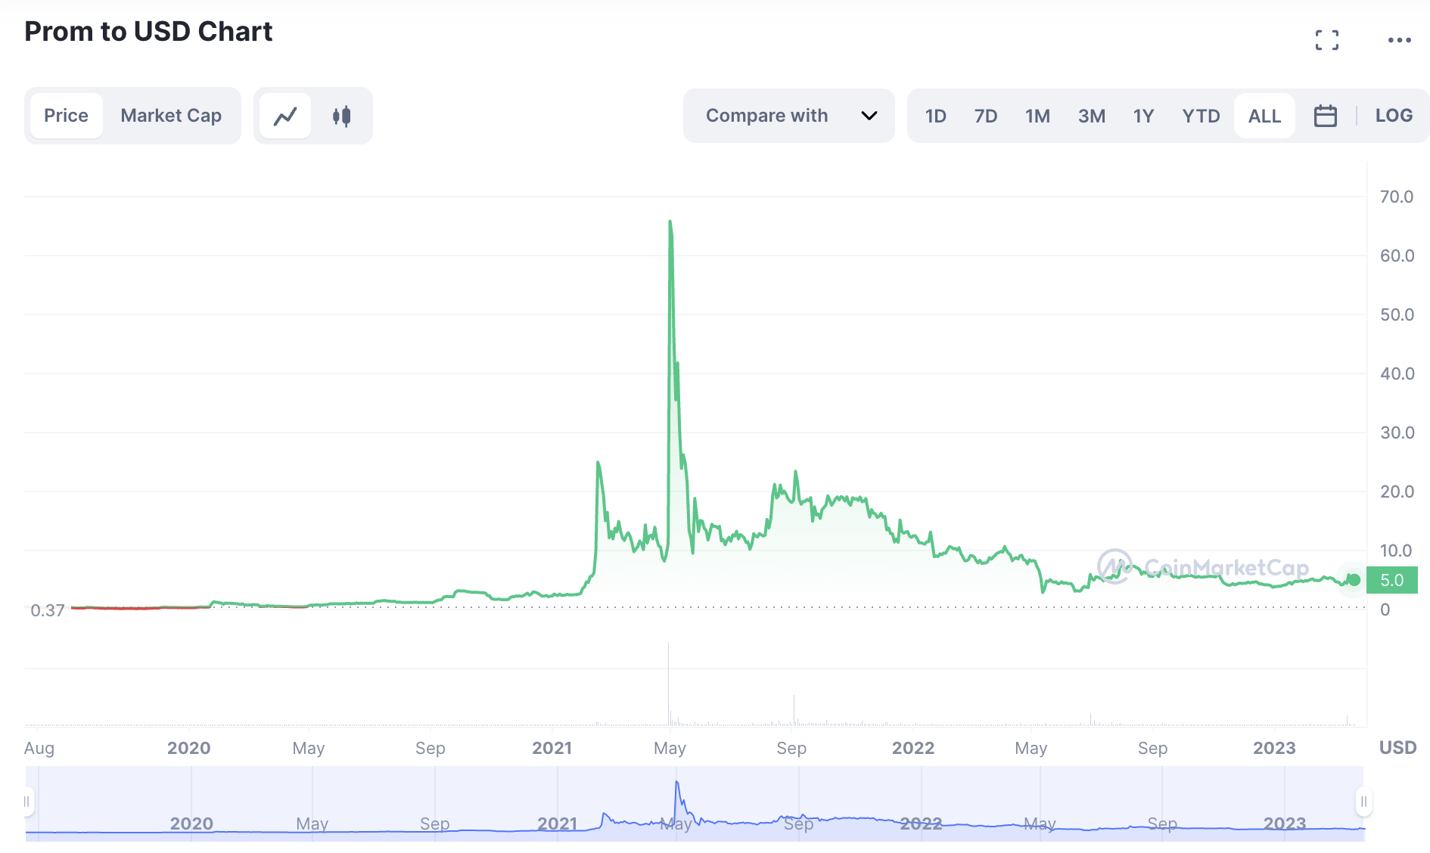
Task: Choose the YTD time range
Action: [1201, 116]
